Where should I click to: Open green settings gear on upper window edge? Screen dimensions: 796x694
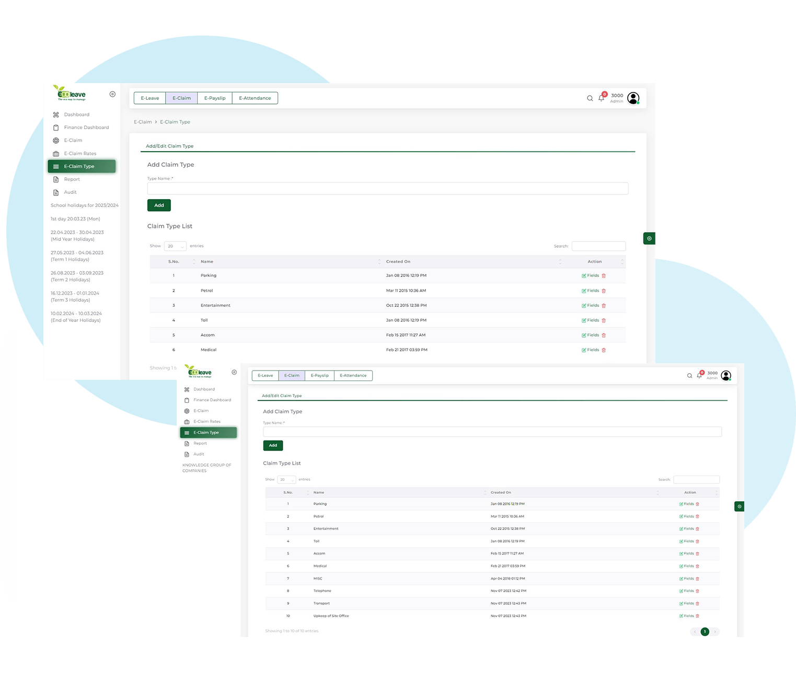pyautogui.click(x=649, y=238)
